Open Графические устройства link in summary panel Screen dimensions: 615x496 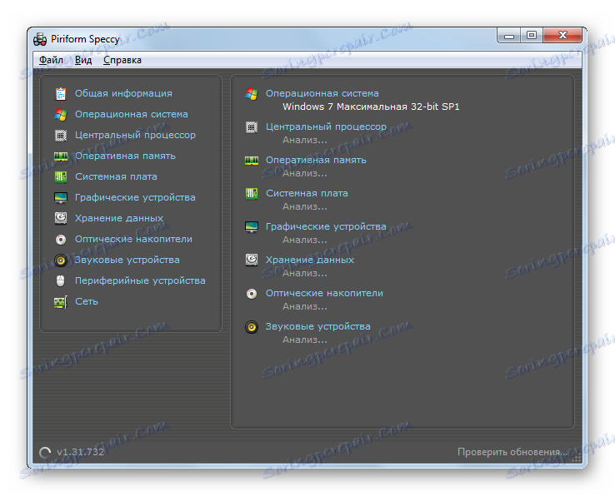coord(327,226)
